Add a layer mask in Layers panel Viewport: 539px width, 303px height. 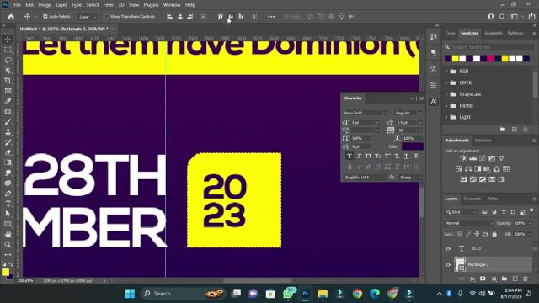pos(483,279)
